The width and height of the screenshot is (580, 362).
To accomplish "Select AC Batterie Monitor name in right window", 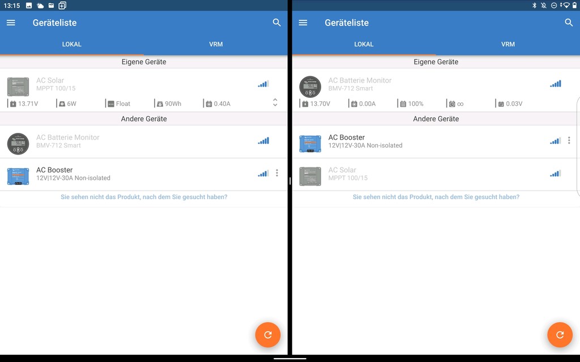I will click(360, 80).
